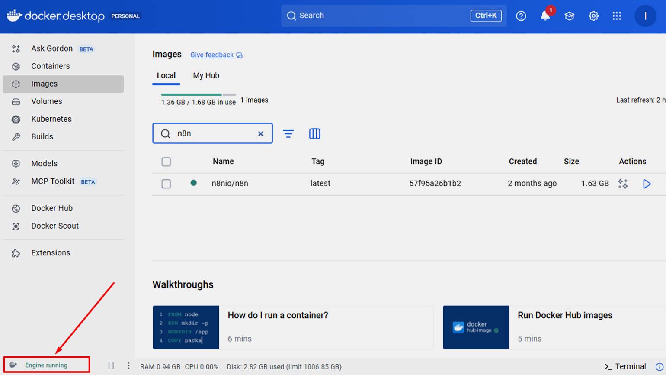Switch to the My Hub tab
The height and width of the screenshot is (375, 666).
click(206, 76)
